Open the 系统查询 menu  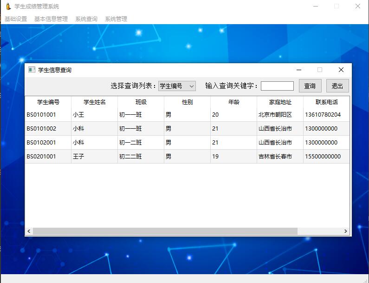pos(86,19)
